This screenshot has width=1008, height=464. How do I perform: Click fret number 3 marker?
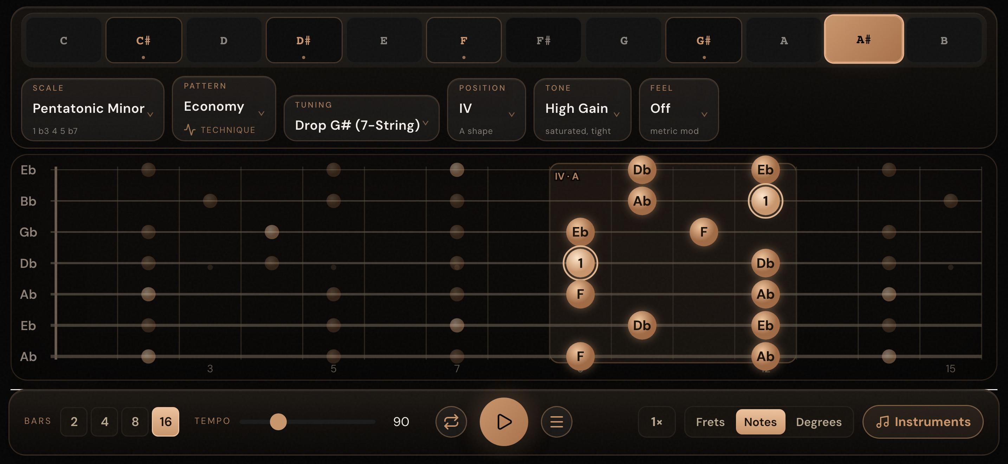(x=210, y=368)
